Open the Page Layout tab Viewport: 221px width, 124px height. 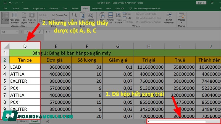(x=39, y=9)
